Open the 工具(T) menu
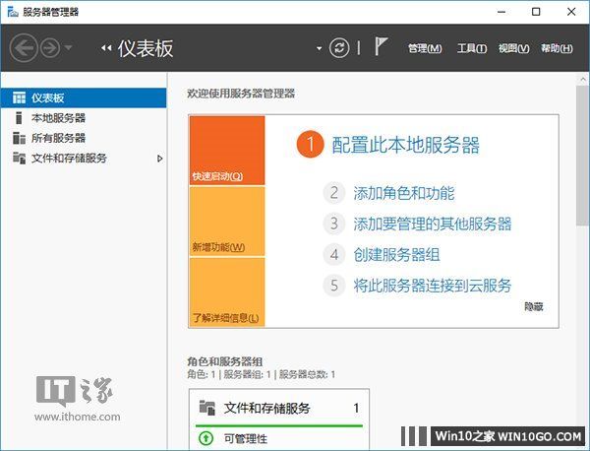This screenshot has height=451, width=590. click(x=472, y=48)
